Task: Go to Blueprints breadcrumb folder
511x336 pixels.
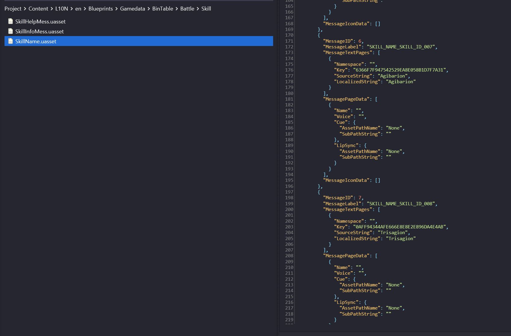Action: [101, 9]
